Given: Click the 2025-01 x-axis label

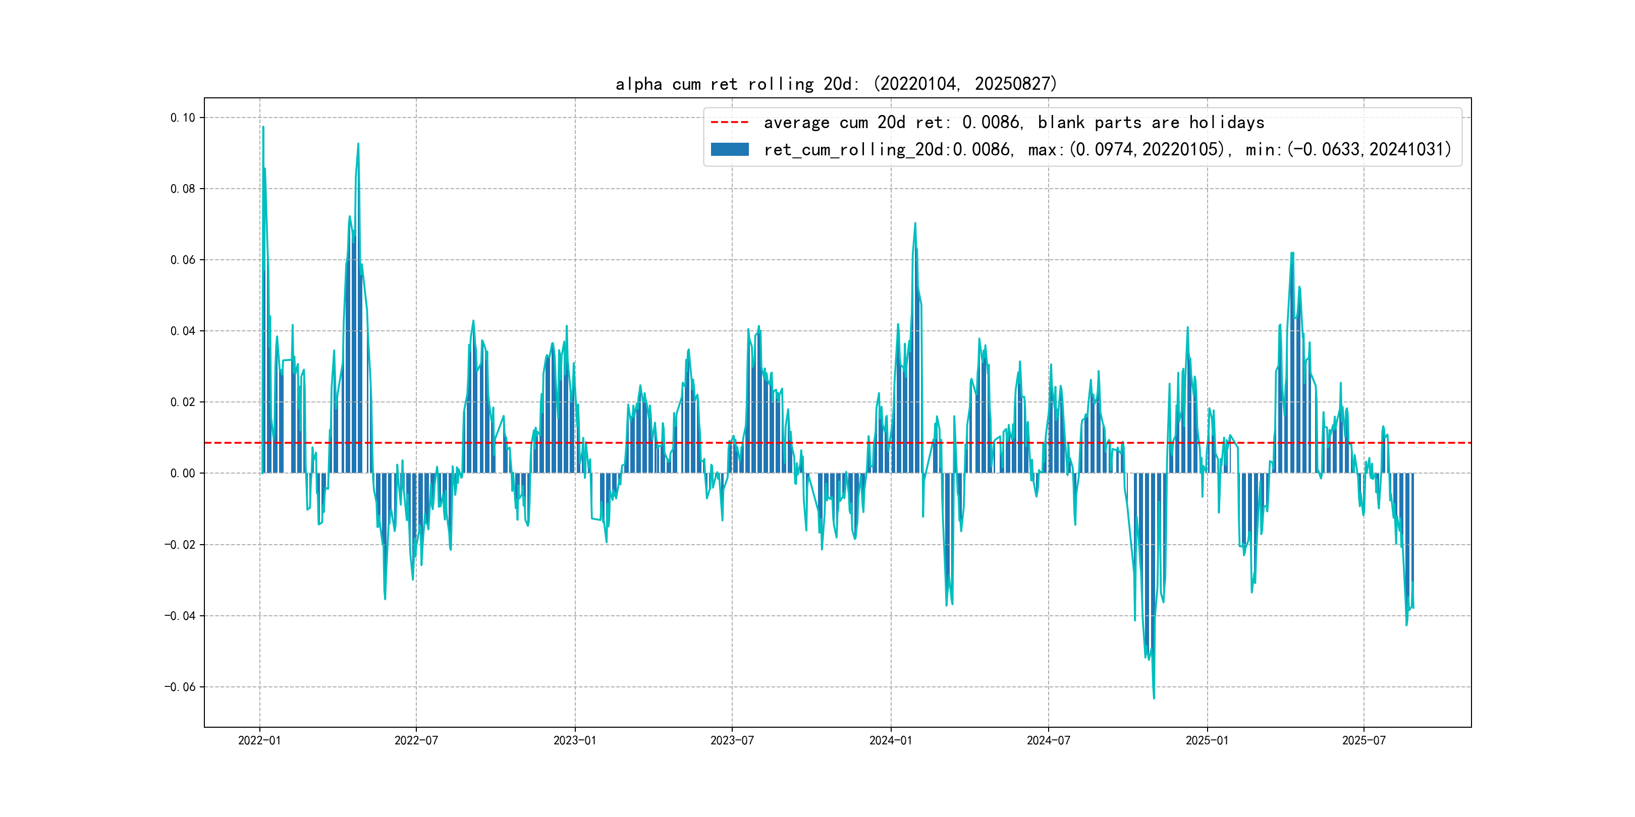Looking at the screenshot, I should 1207,740.
